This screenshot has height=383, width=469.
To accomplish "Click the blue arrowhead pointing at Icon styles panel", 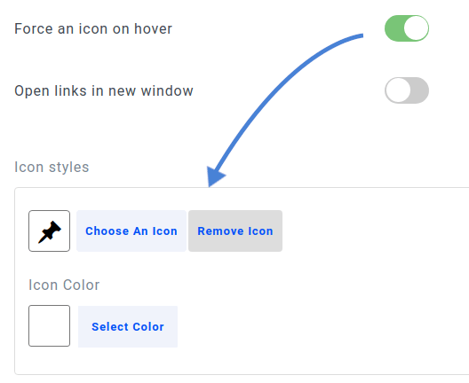I will click(x=215, y=177).
